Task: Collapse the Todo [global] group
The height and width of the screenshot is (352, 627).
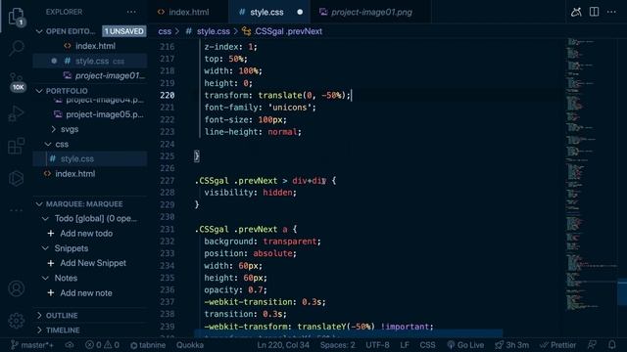Action: (x=45, y=219)
